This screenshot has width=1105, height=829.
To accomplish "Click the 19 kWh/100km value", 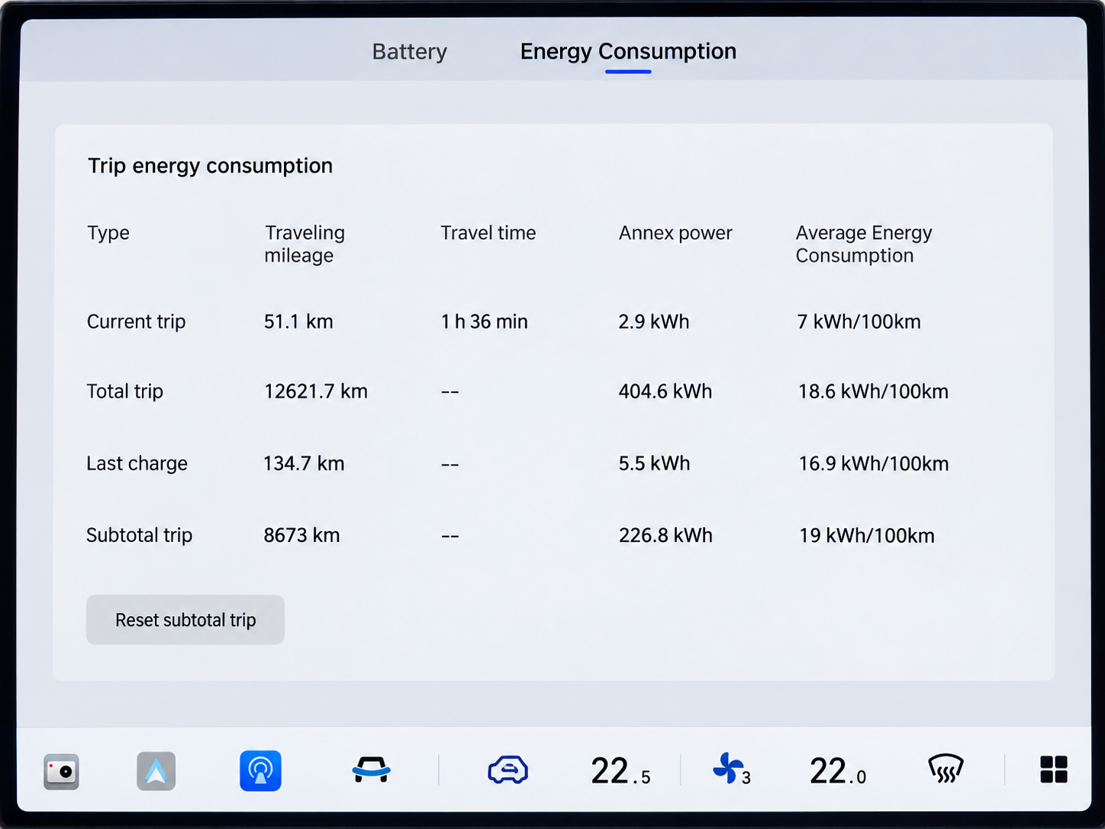I will 867,535.
